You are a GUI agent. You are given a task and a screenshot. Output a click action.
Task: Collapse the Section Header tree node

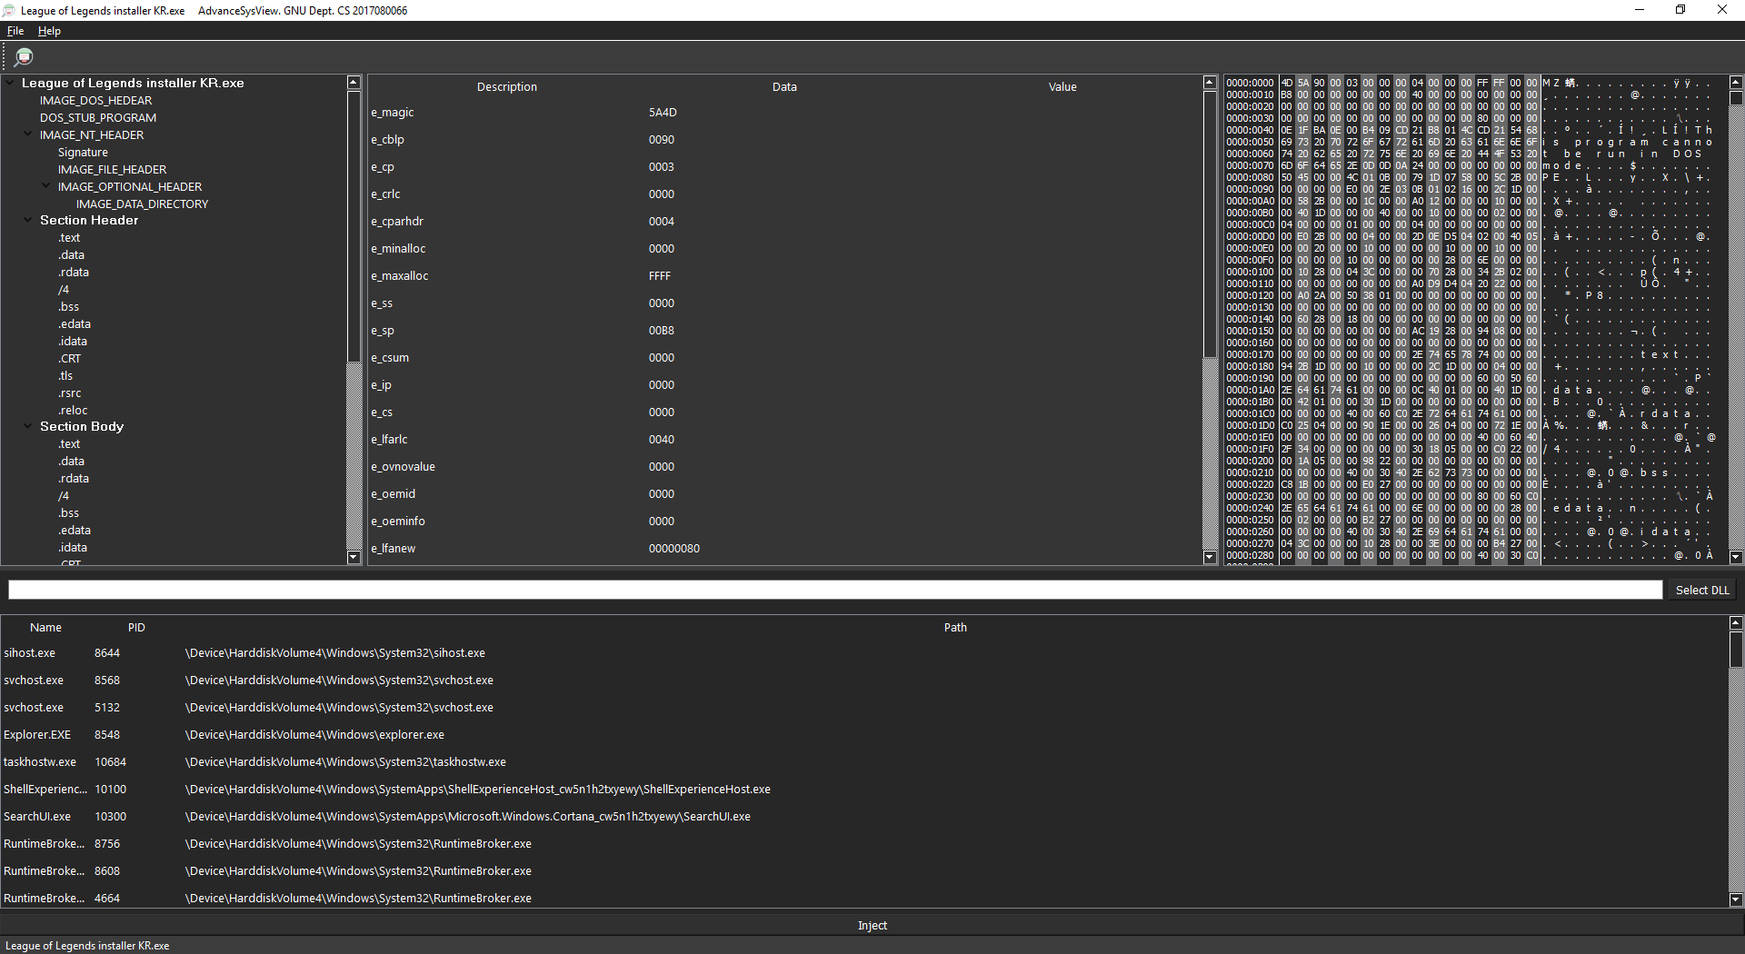[28, 220]
